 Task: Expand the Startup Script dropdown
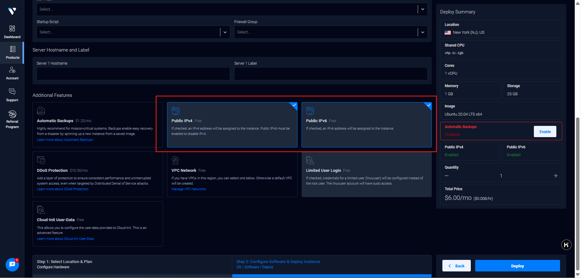click(225, 32)
